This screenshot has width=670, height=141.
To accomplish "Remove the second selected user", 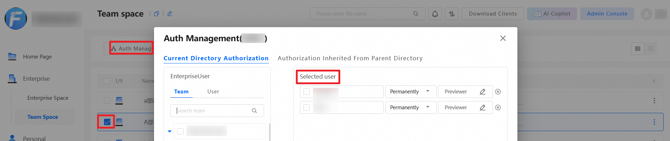I will [x=498, y=108].
